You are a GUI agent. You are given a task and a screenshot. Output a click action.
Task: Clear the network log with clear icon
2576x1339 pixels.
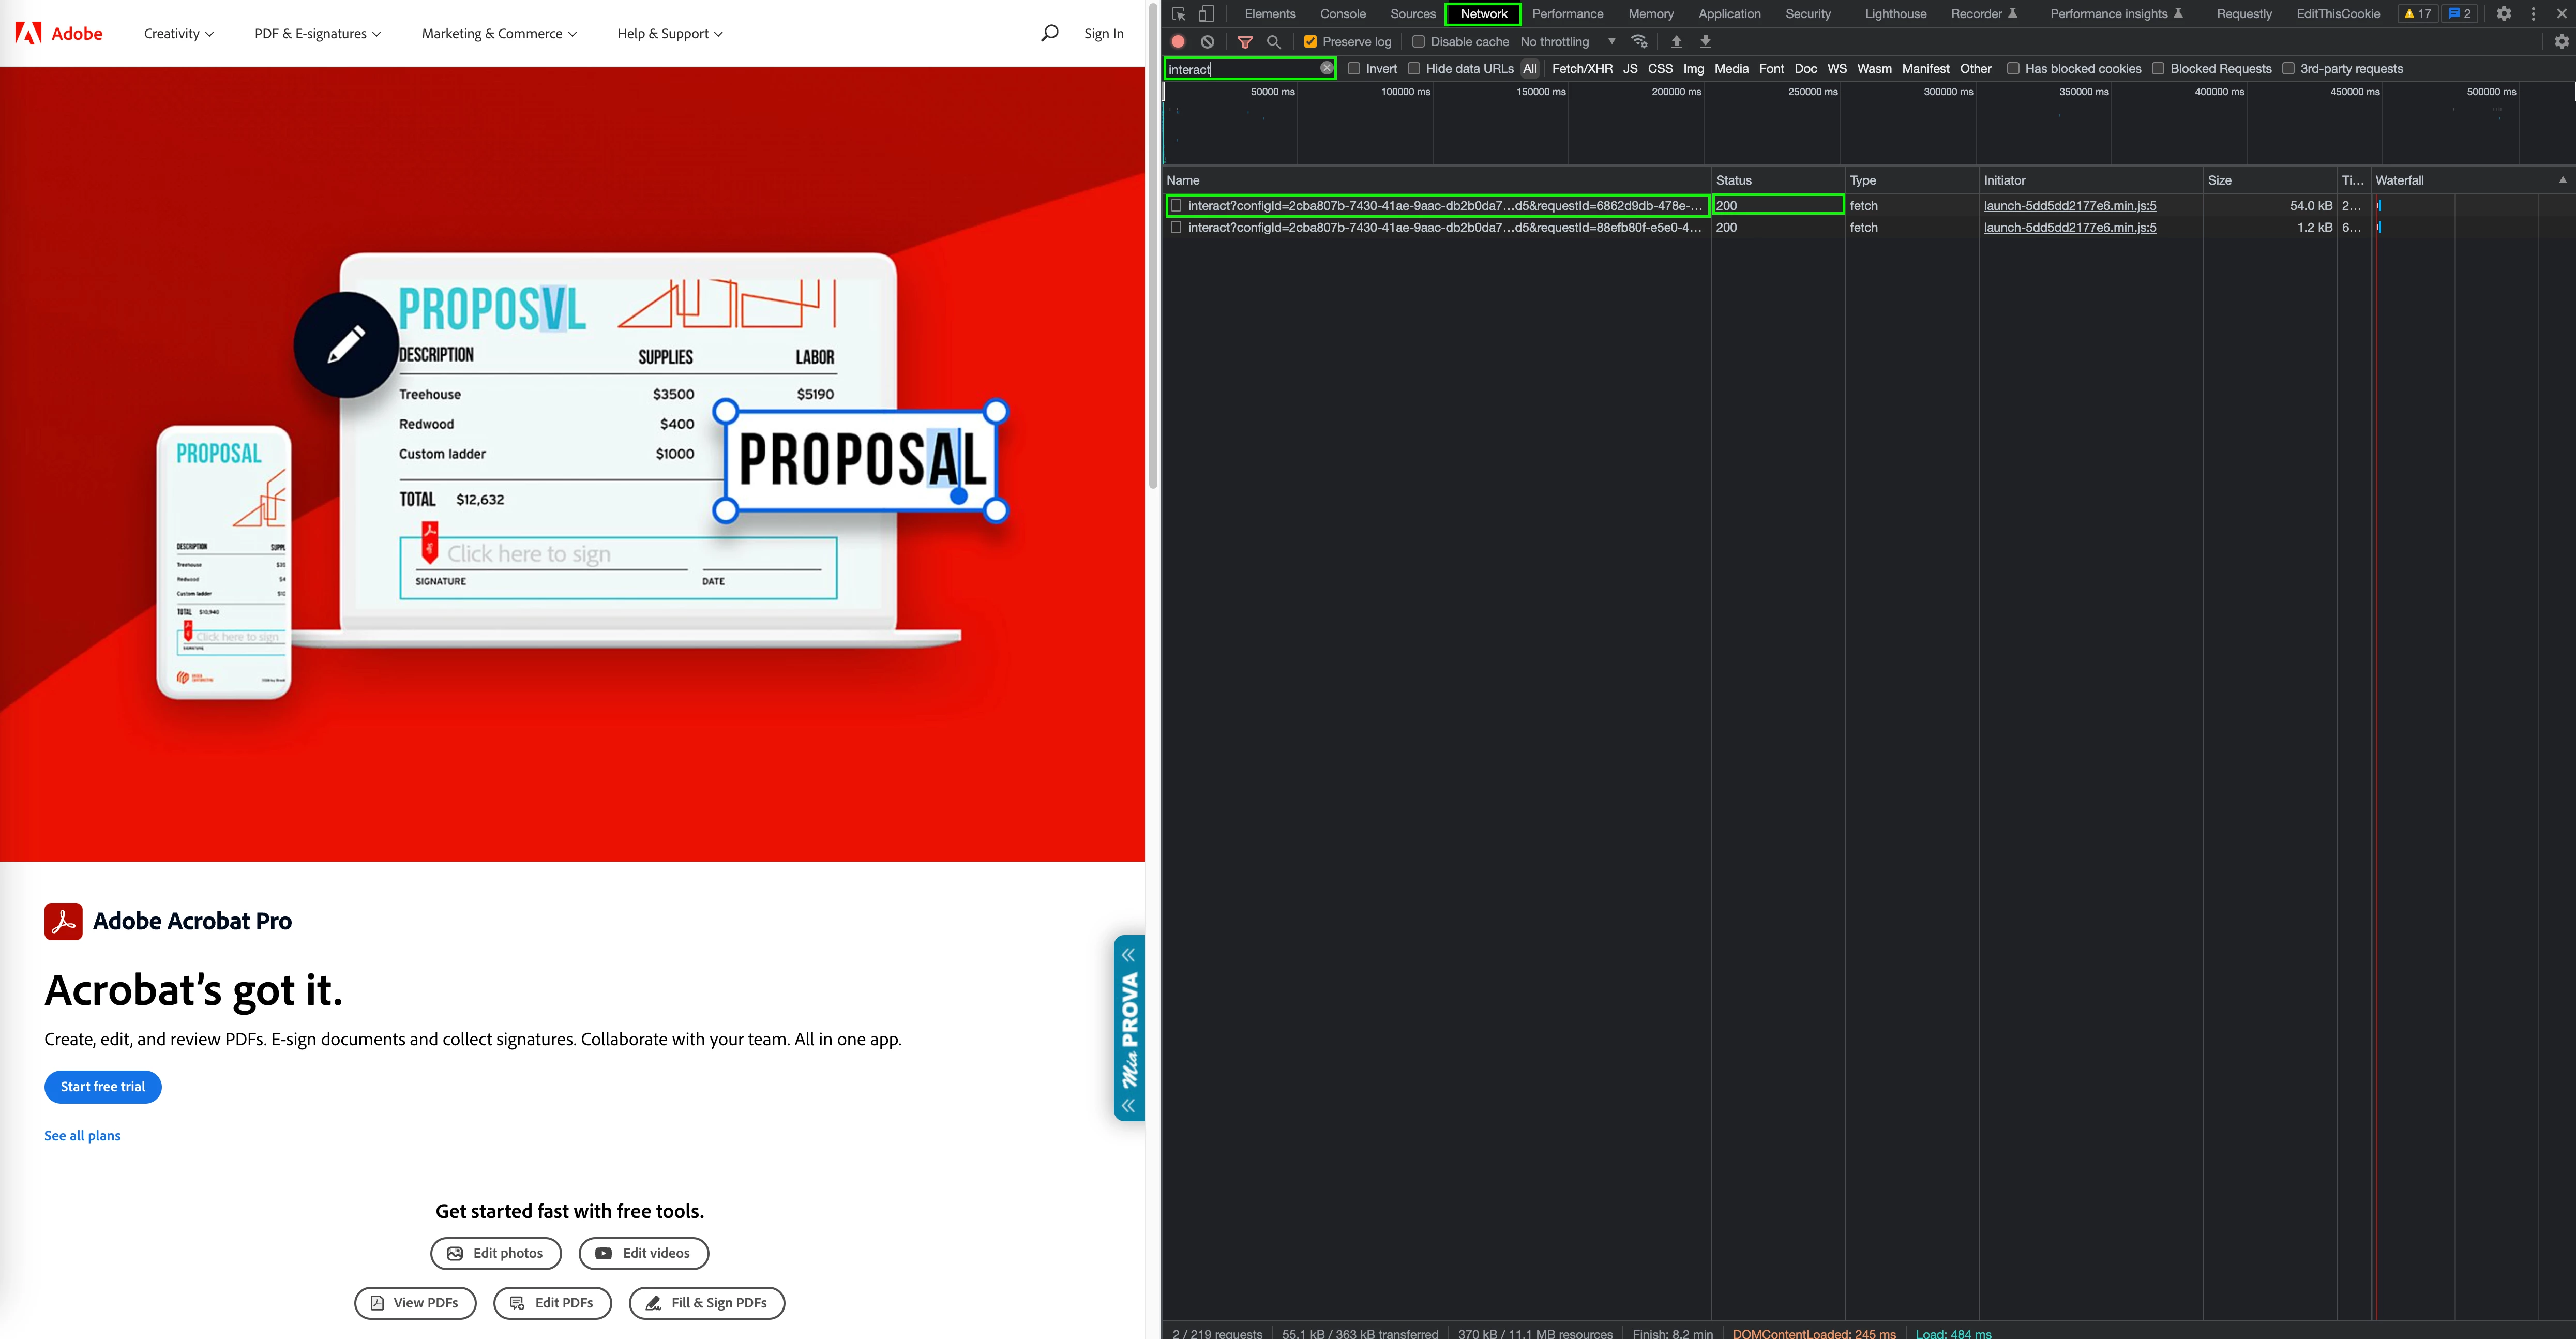[1208, 42]
